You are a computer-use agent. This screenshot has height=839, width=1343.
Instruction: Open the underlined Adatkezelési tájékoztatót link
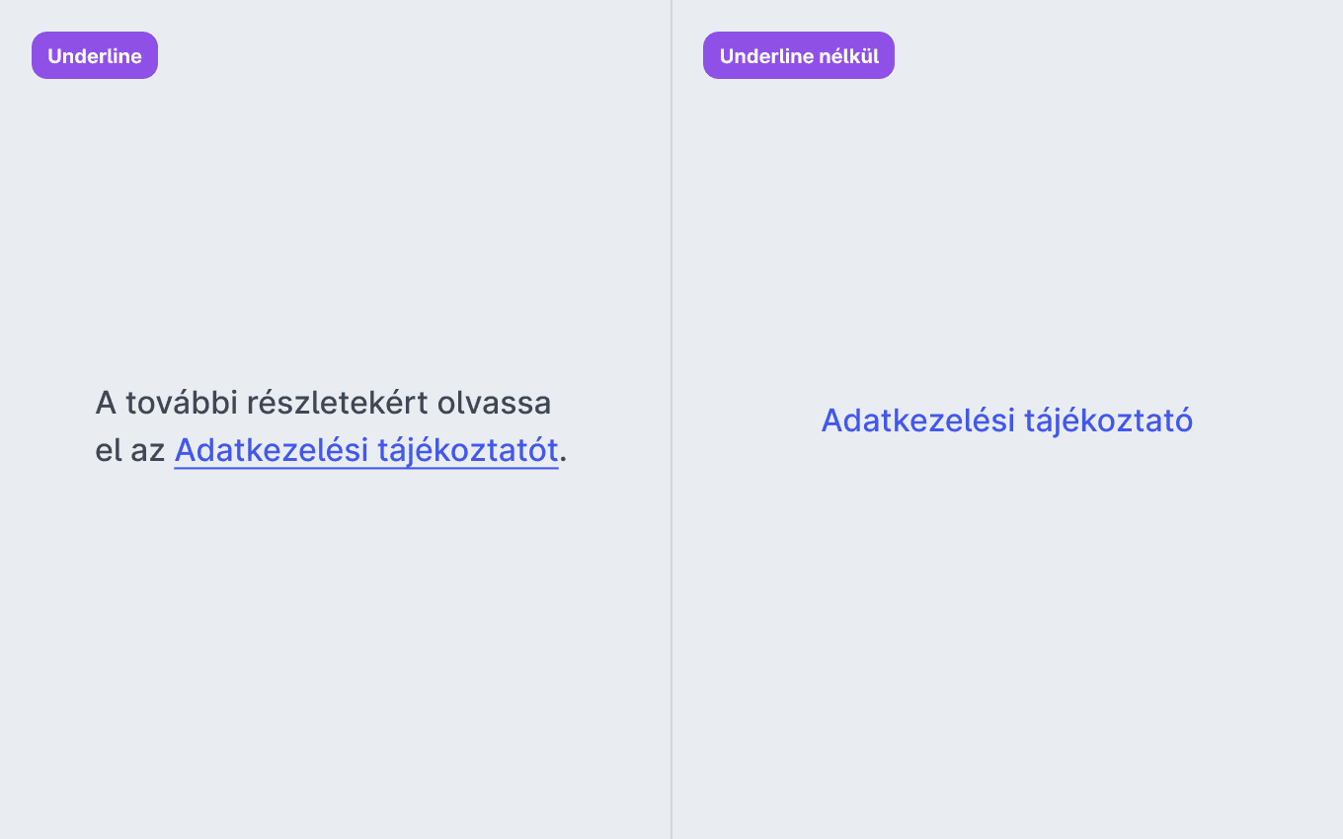point(366,450)
